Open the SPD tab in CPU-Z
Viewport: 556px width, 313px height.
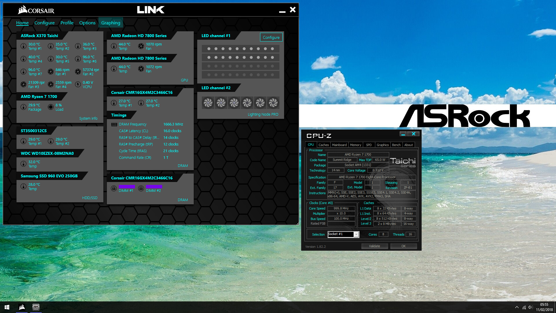[369, 145]
